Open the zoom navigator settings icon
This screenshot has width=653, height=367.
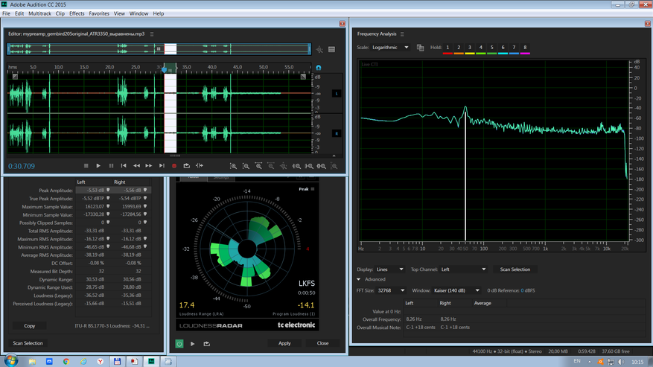tap(319, 50)
